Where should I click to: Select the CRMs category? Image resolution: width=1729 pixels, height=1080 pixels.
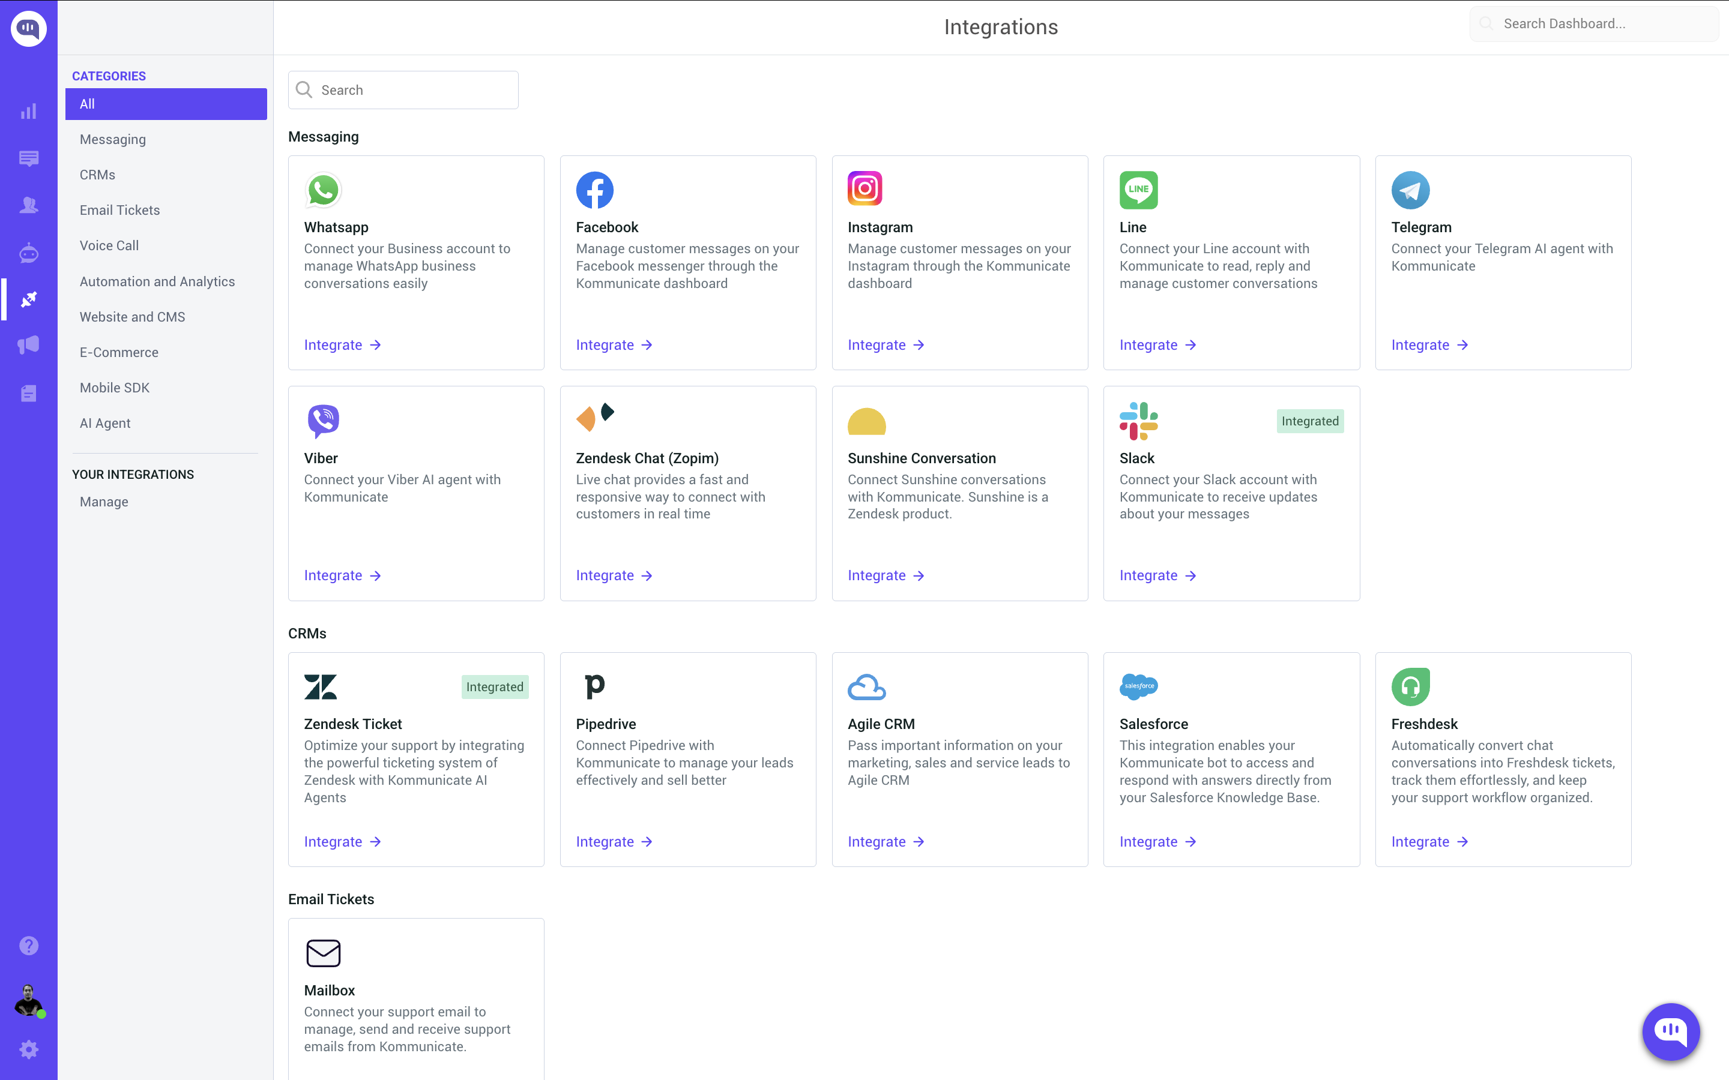[97, 175]
